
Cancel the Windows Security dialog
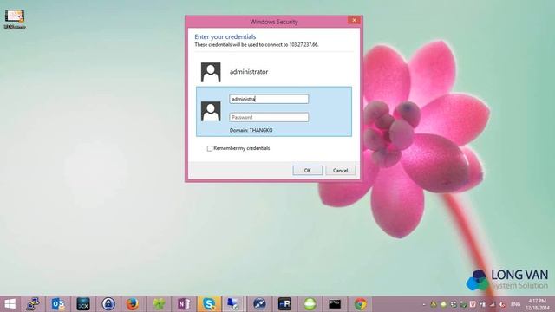[340, 171]
